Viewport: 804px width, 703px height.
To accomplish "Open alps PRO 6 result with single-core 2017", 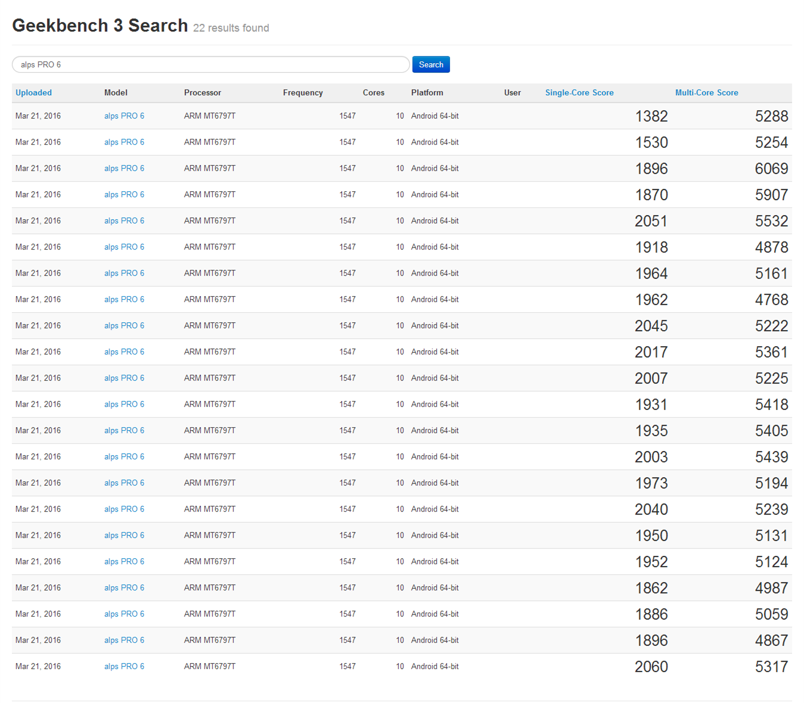I will click(124, 351).
